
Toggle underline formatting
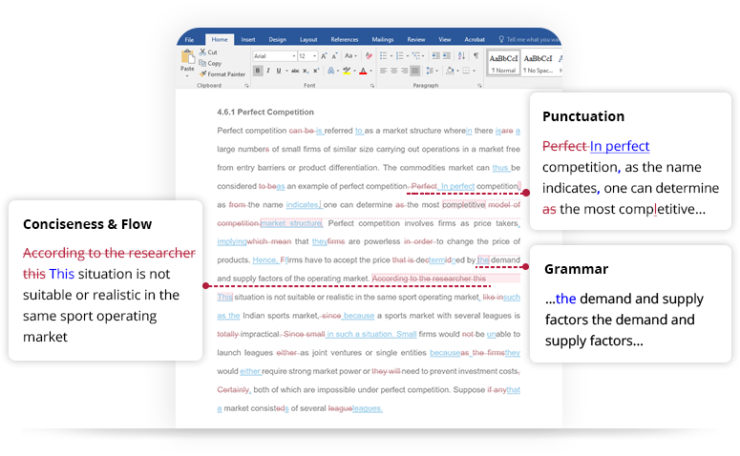click(x=279, y=71)
